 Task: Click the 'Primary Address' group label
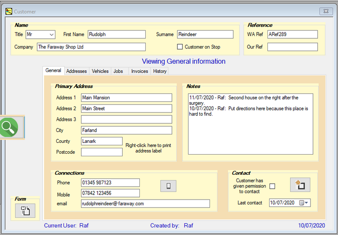pyautogui.click(x=74, y=86)
